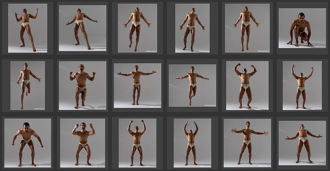This screenshot has height=171, width=330.
Task: Open top-row standing pose with arms lowered outward
Action: 192,28
